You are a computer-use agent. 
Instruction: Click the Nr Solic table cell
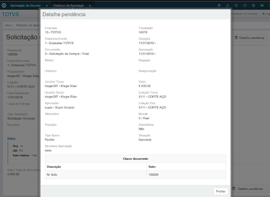96,175
